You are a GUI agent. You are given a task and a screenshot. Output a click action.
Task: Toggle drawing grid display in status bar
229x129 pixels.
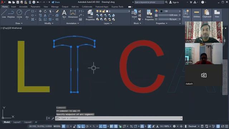64,126
